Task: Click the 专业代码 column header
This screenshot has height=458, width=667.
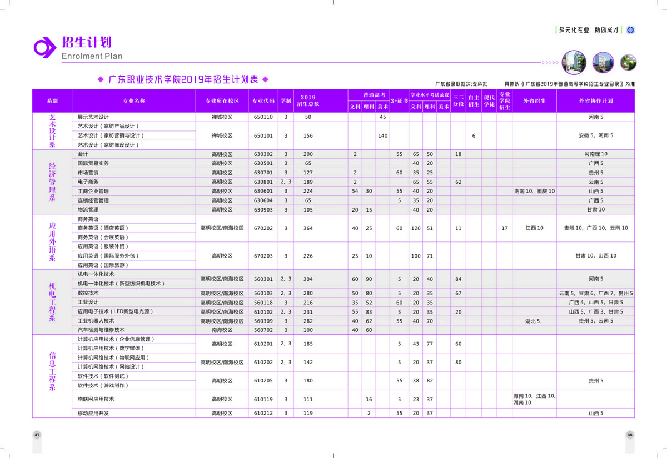Action: tap(263, 101)
